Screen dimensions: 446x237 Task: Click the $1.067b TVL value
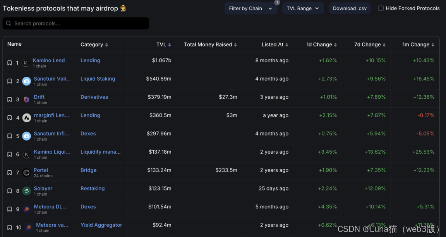coord(161,60)
